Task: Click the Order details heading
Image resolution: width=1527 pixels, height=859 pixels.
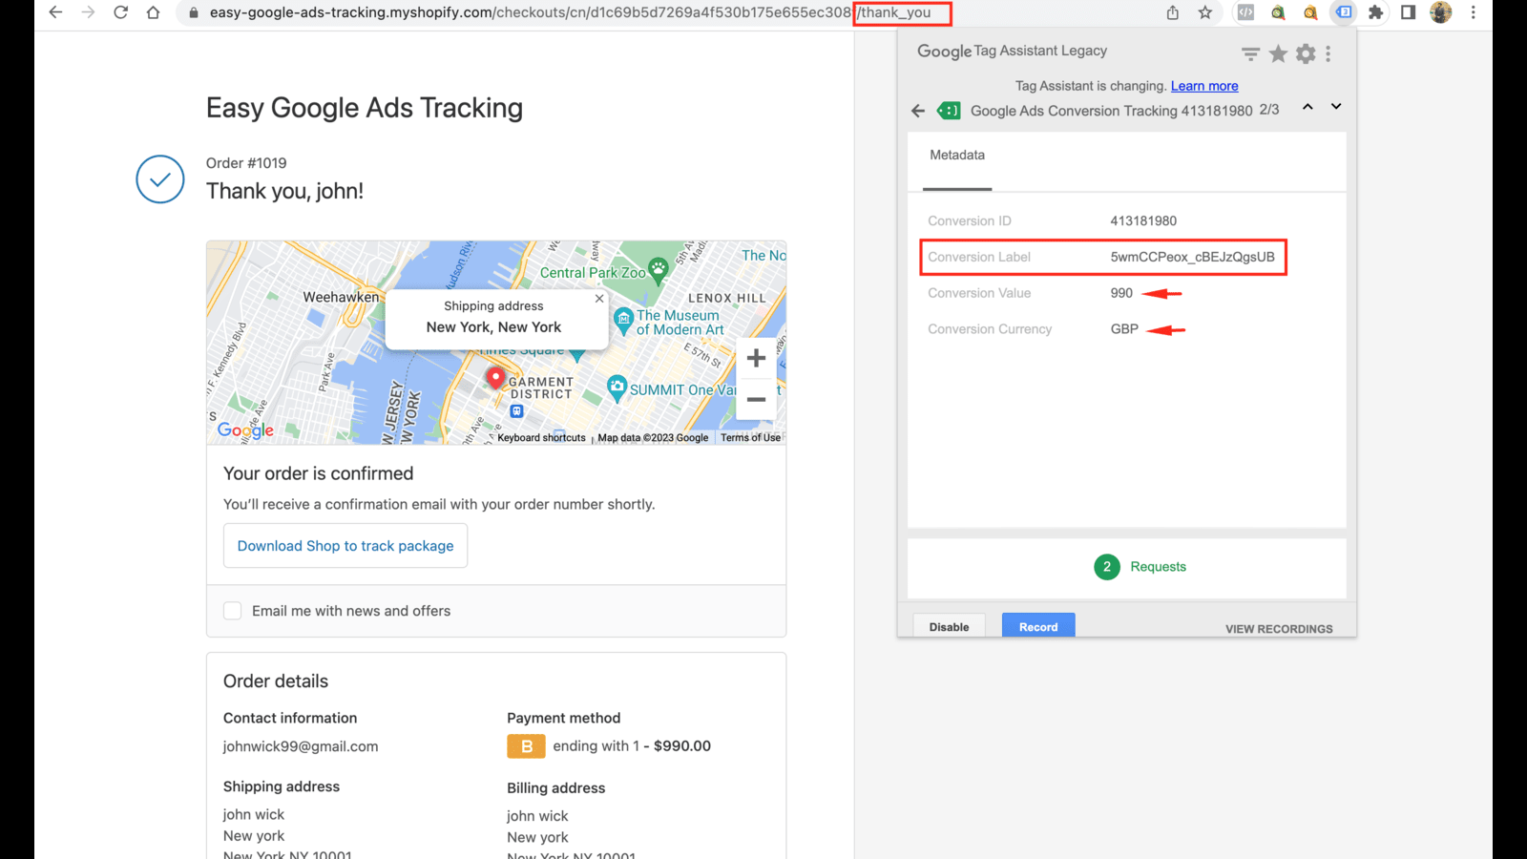Action: [x=276, y=681]
